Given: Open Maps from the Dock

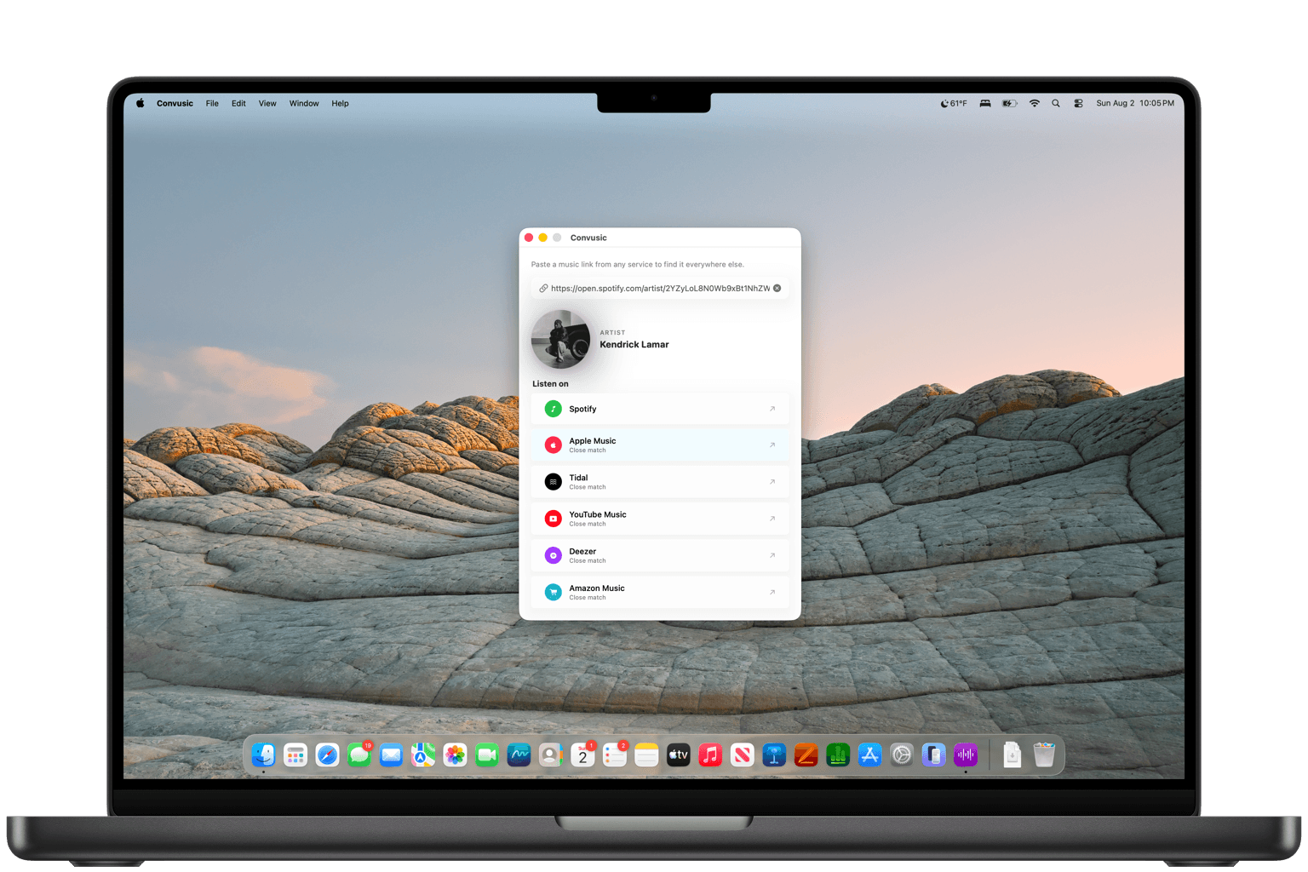Looking at the screenshot, I should point(423,754).
